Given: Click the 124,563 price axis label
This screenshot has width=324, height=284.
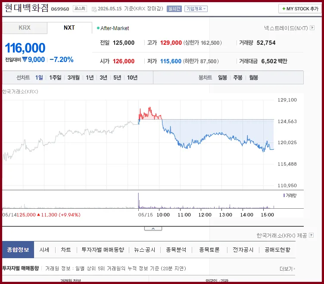Looking at the screenshot, I should pos(287,121).
